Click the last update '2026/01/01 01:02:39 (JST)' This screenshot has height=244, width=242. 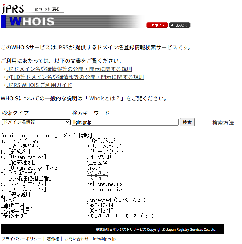click(120, 216)
